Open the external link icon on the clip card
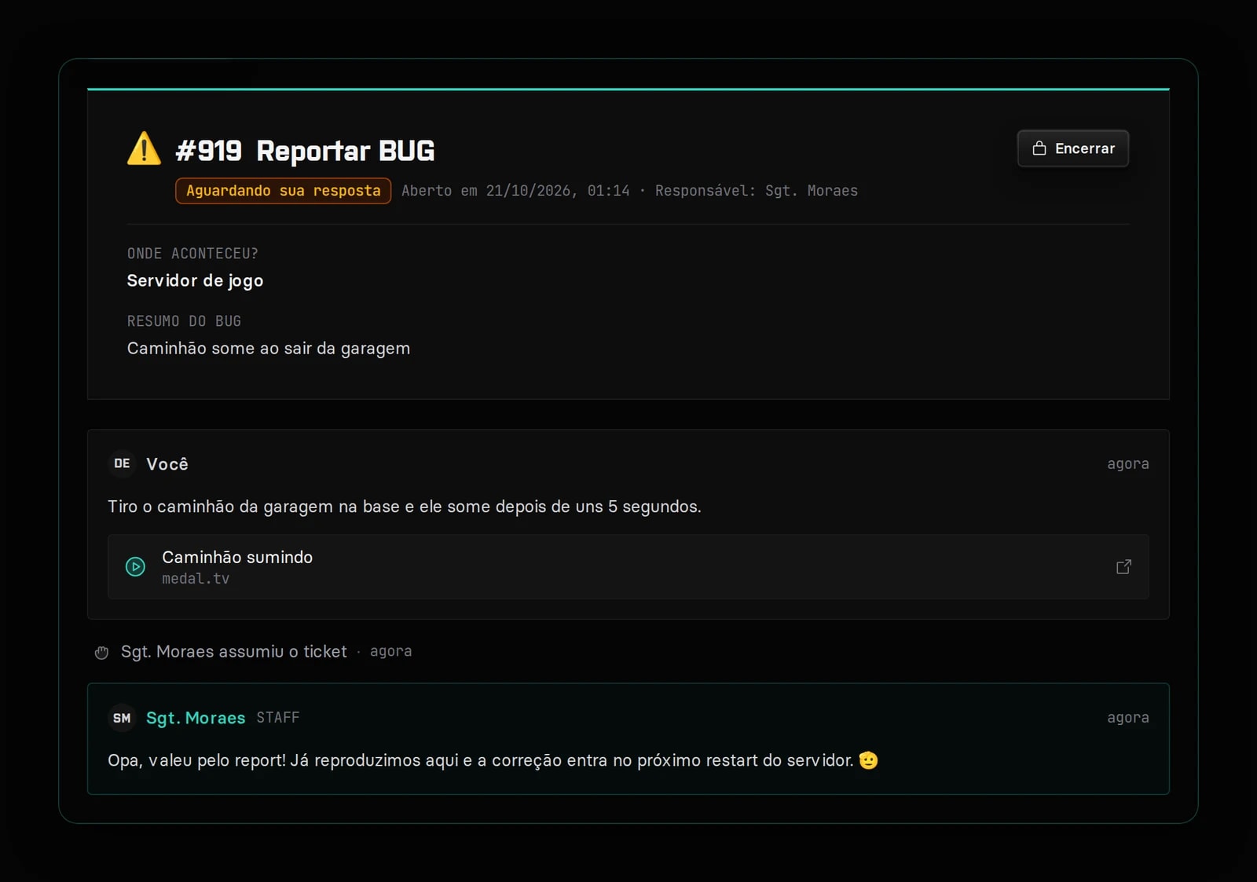Screen dimensions: 1257x882 1123,566
